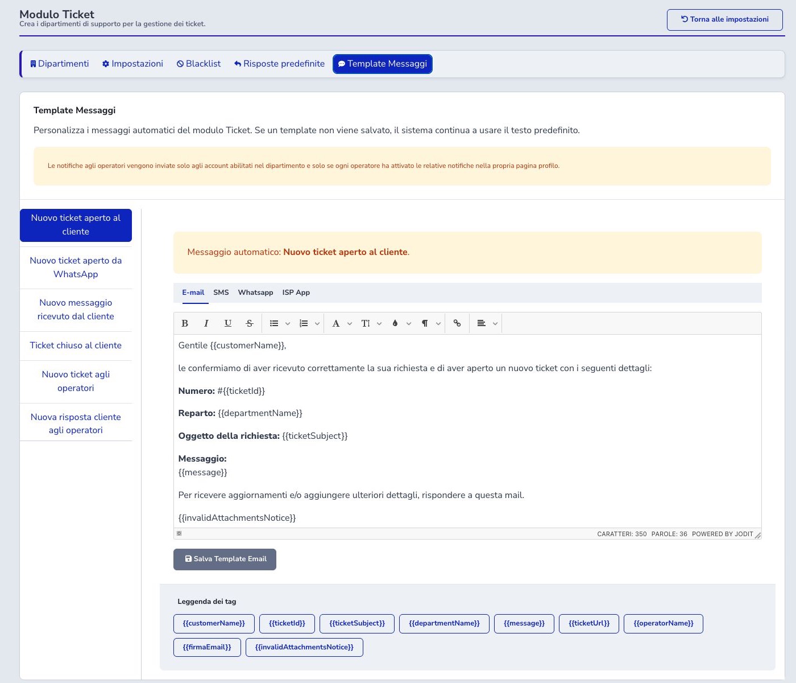The image size is (796, 683).
Task: Underline selected text in editor
Action: [x=228, y=323]
